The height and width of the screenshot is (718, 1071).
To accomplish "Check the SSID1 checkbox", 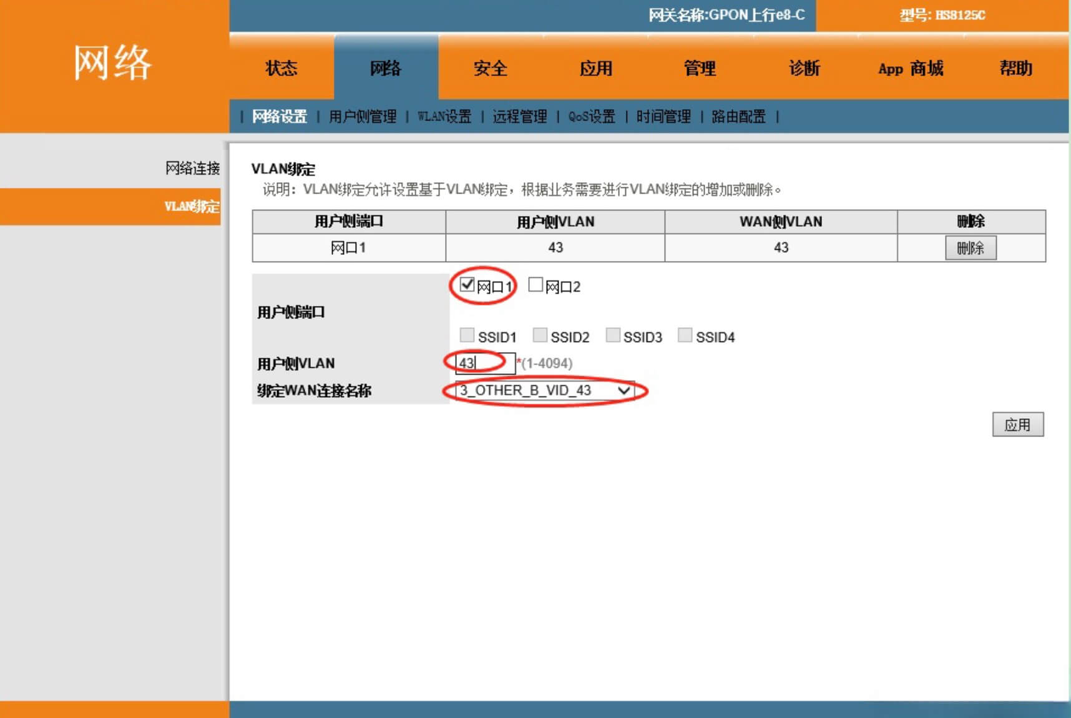I will [467, 335].
